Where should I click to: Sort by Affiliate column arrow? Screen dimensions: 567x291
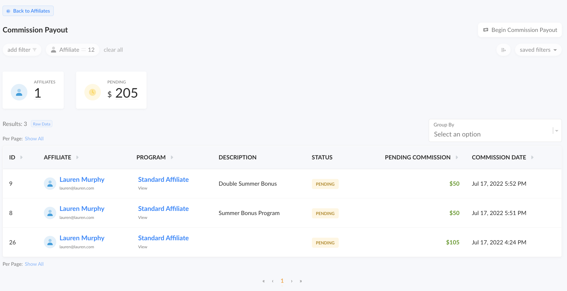pyautogui.click(x=77, y=157)
